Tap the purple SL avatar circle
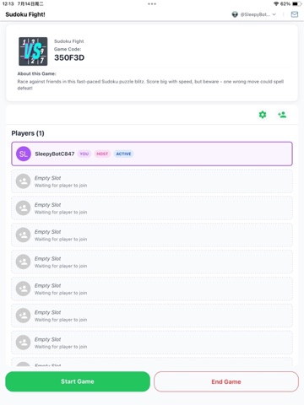Screen dimensions: 304x405 coord(24,154)
